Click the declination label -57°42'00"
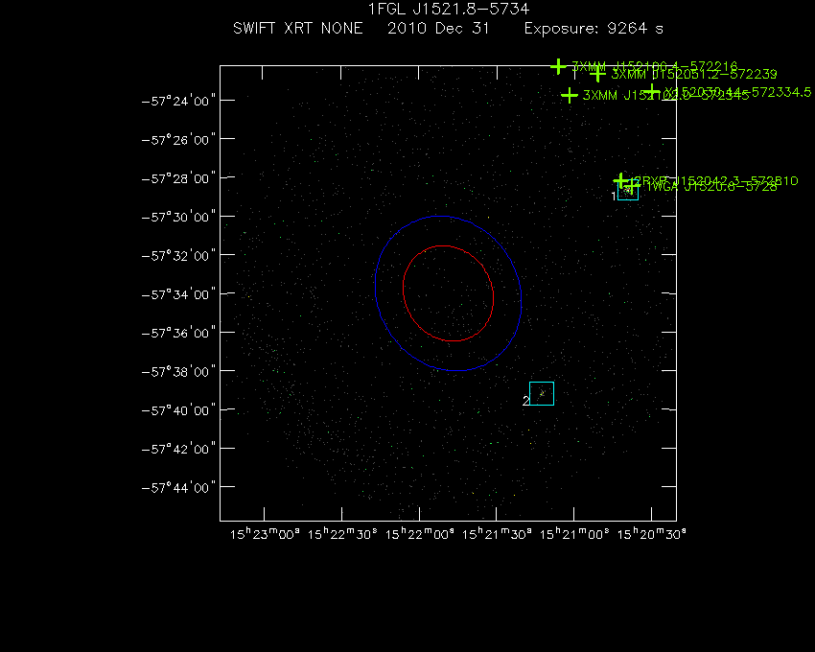The width and height of the screenshot is (815, 652). point(178,450)
